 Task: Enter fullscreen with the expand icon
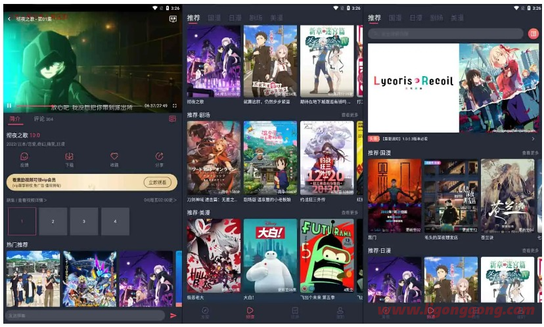(175, 106)
